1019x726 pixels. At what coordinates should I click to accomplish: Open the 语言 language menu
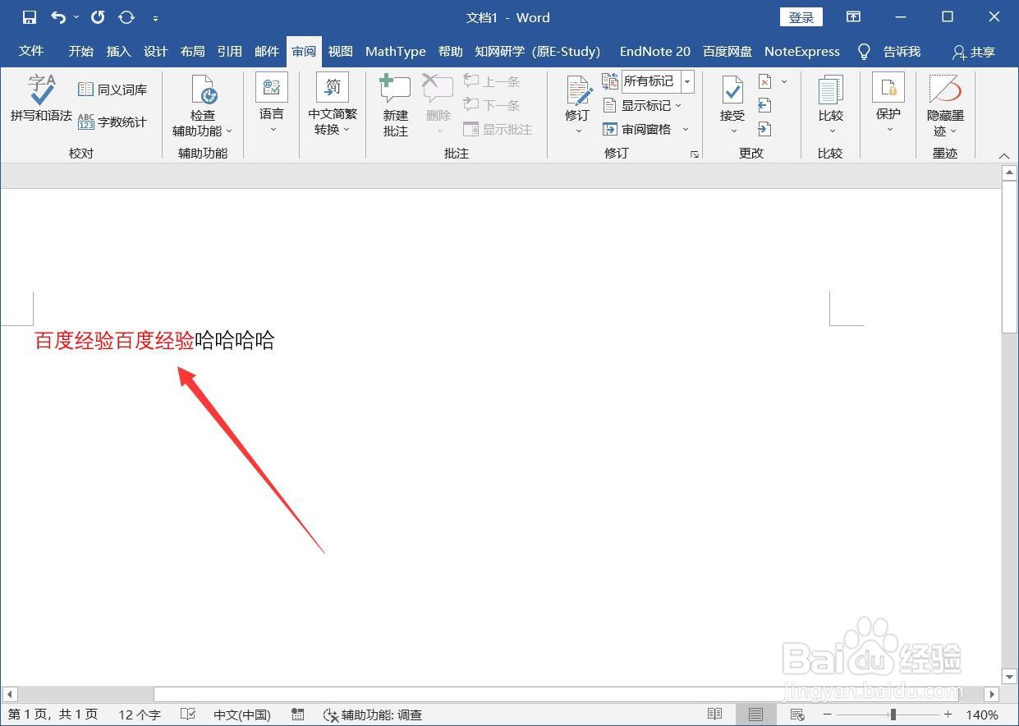[x=272, y=103]
